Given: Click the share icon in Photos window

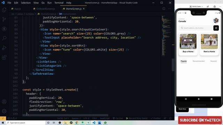Looking at the screenshot, I should point(208,6).
